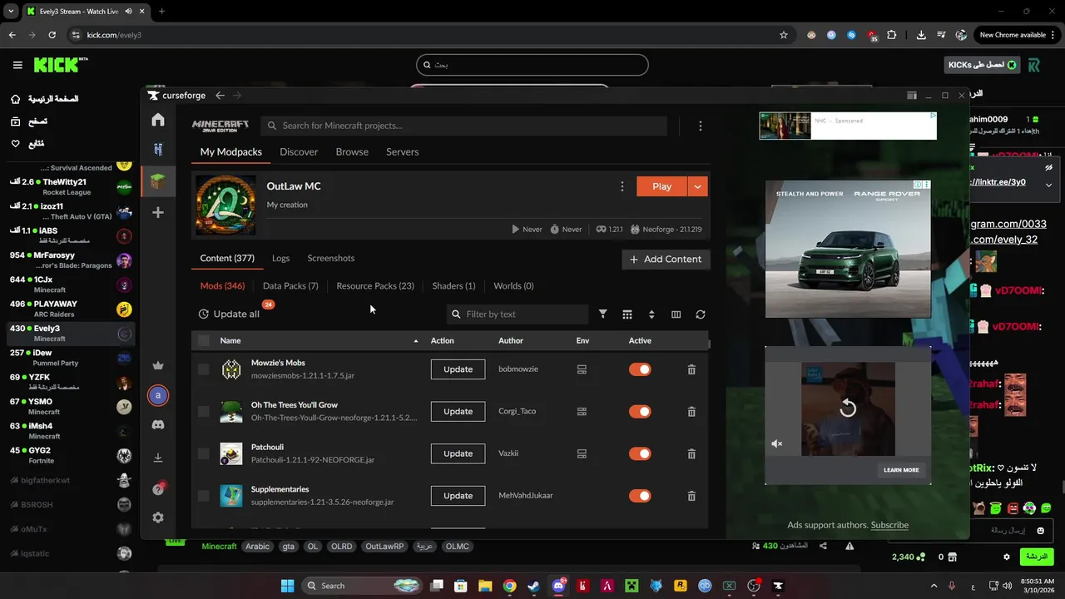Open Minecraft launcher from the taskbar
Viewport: 1065px width, 599px height.
tap(632, 586)
